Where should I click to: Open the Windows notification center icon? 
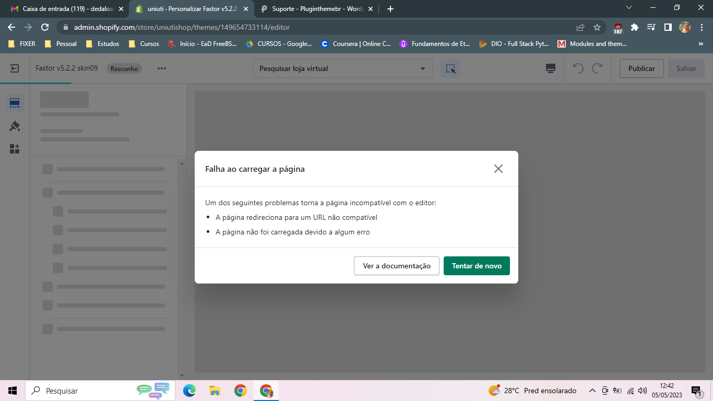(696, 391)
